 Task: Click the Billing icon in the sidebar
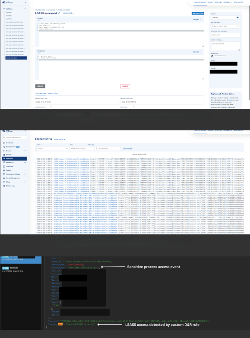pyautogui.click(x=4, y=182)
